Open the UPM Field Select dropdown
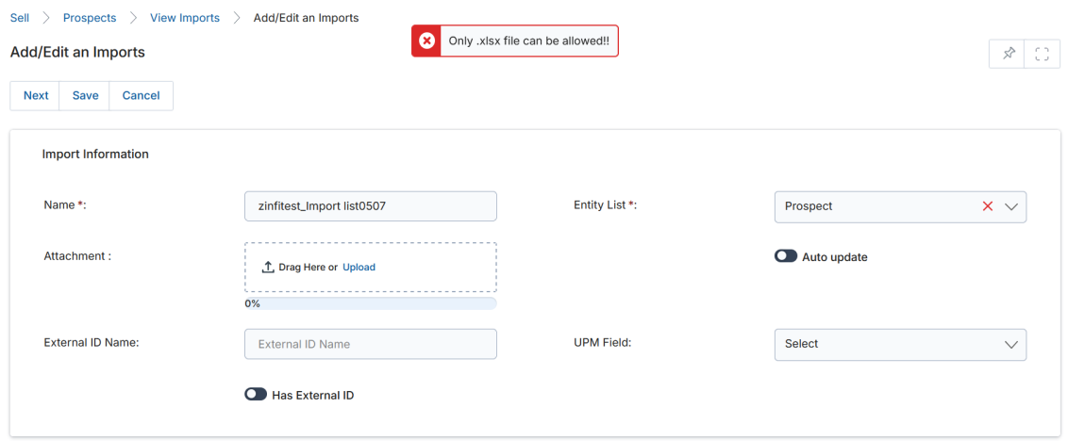The height and width of the screenshot is (441, 1068). click(900, 344)
